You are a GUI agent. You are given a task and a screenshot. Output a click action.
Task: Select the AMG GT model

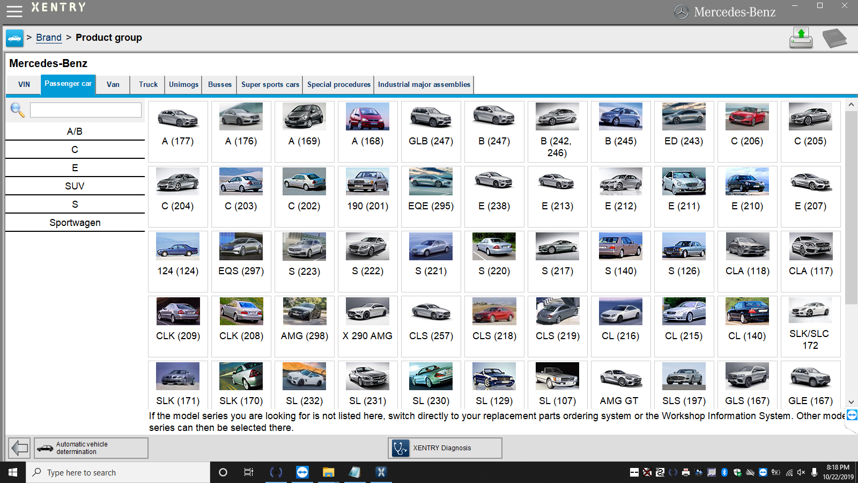[x=621, y=385]
